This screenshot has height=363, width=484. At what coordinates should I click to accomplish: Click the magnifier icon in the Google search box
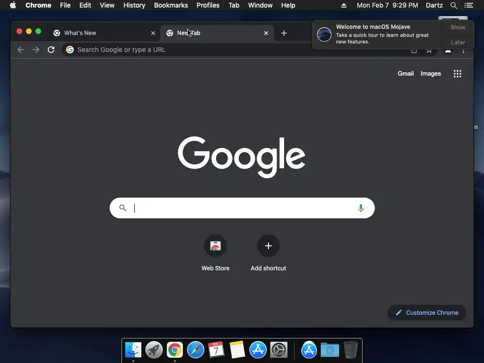pos(122,208)
